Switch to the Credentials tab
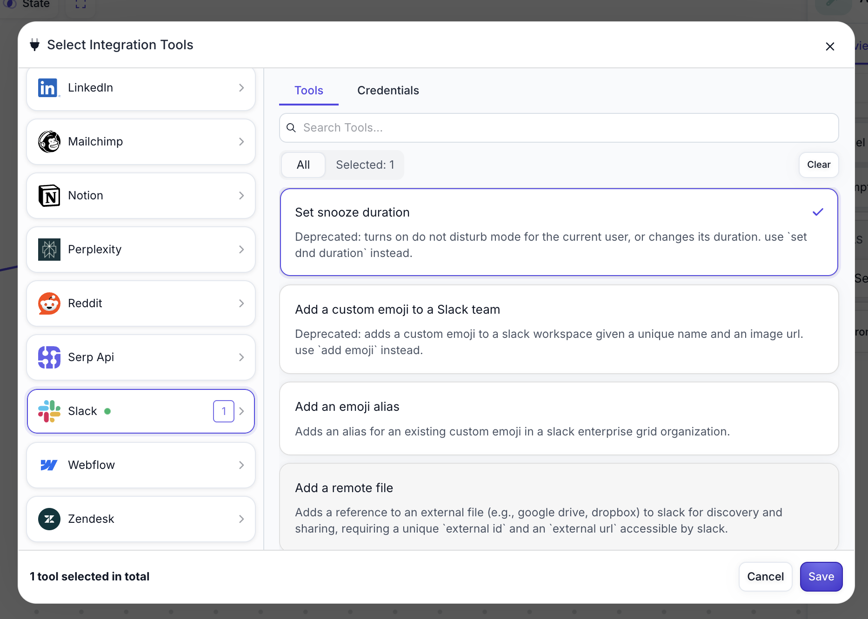Screen dimensions: 868x619 pyautogui.click(x=388, y=91)
